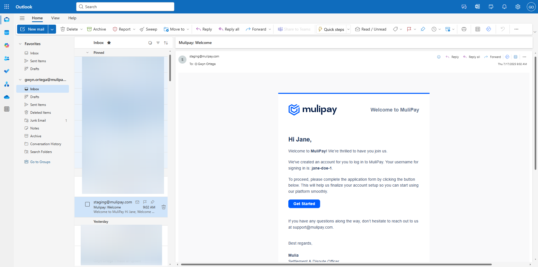Mark staging@mulipay.com message as unread envelope icon
This screenshot has height=267, width=538.
pyautogui.click(x=137, y=202)
